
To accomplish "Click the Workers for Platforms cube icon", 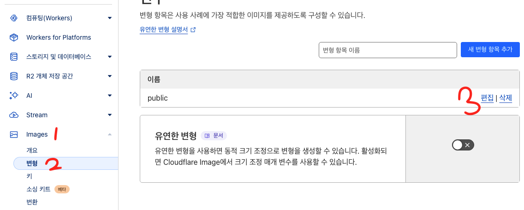I will [14, 37].
